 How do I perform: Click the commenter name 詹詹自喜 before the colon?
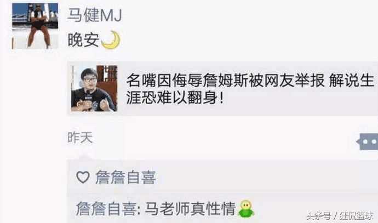click(106, 209)
